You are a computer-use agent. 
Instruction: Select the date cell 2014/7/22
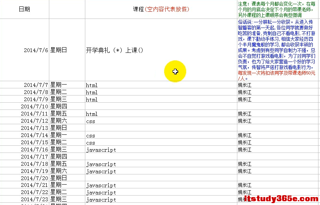pyautogui.click(x=25, y=193)
